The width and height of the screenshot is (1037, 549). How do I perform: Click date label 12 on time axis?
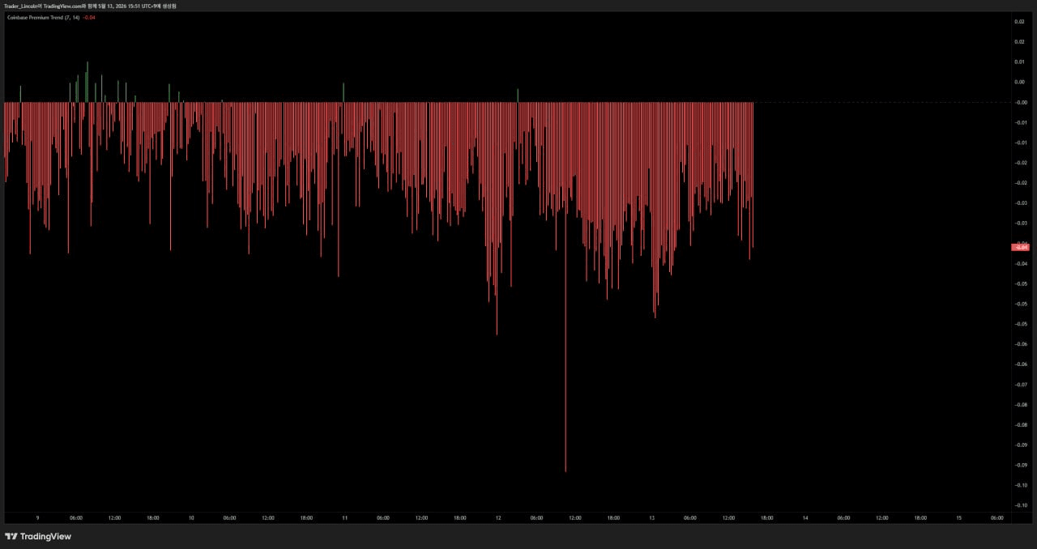[x=498, y=517]
